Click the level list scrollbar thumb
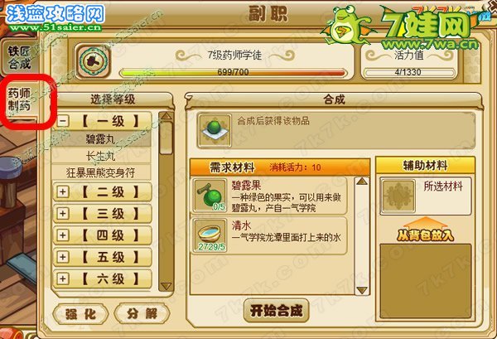The width and height of the screenshot is (497, 339). (x=166, y=138)
